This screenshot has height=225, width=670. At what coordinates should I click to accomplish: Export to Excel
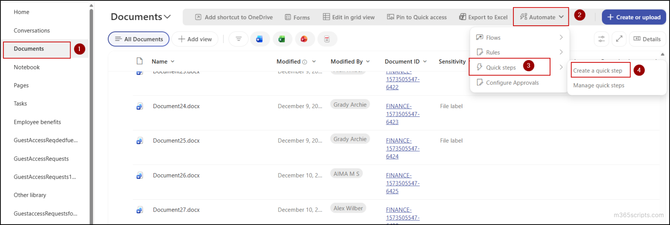483,17
